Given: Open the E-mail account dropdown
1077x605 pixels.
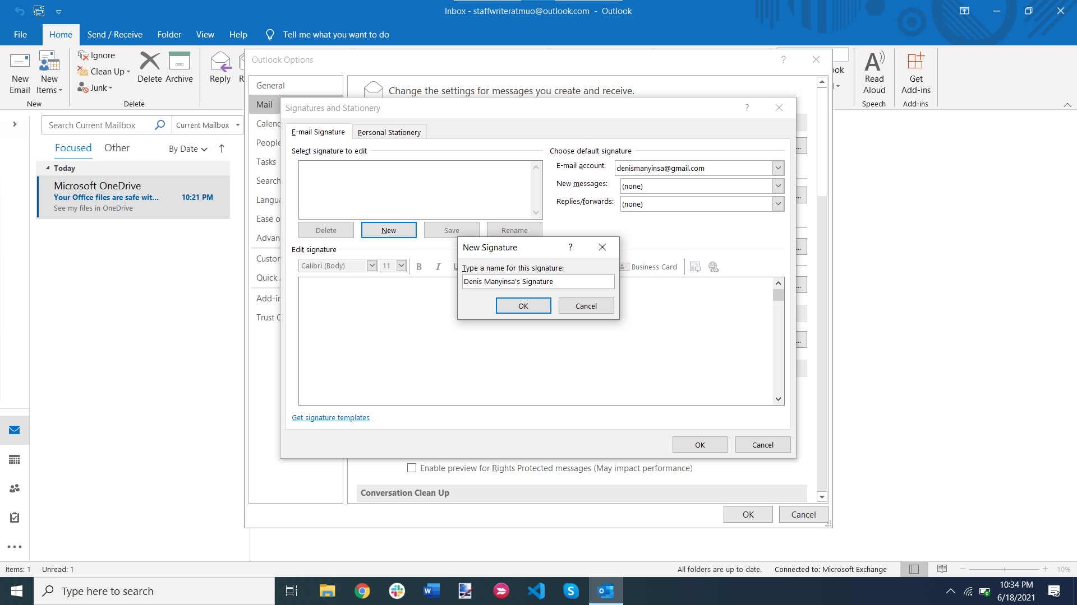Looking at the screenshot, I should (778, 167).
